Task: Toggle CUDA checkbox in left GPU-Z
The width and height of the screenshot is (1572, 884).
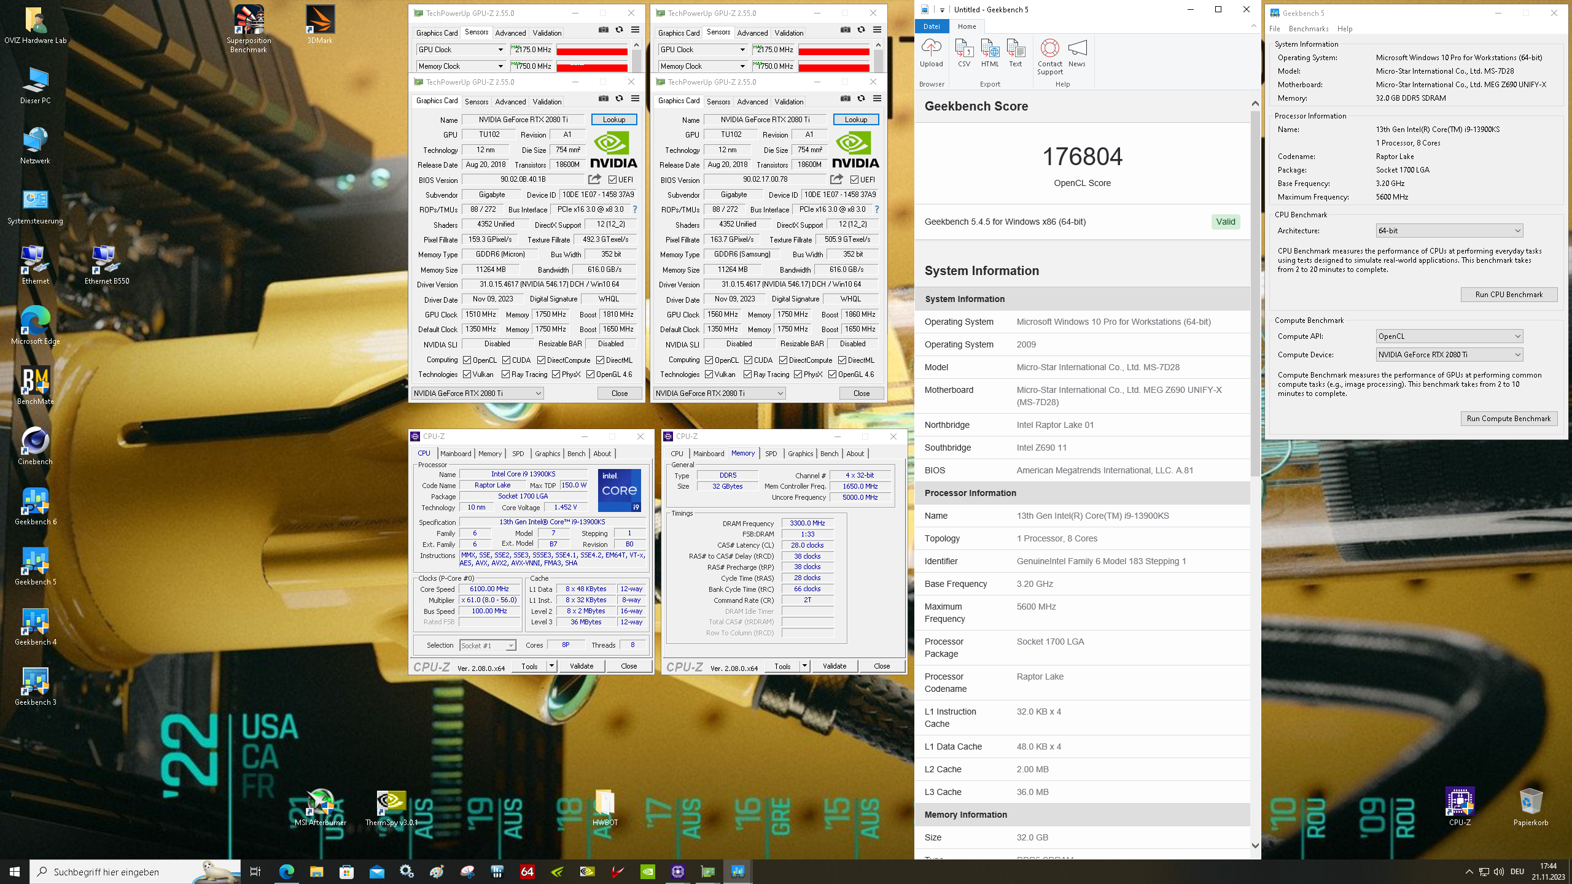Action: point(507,360)
